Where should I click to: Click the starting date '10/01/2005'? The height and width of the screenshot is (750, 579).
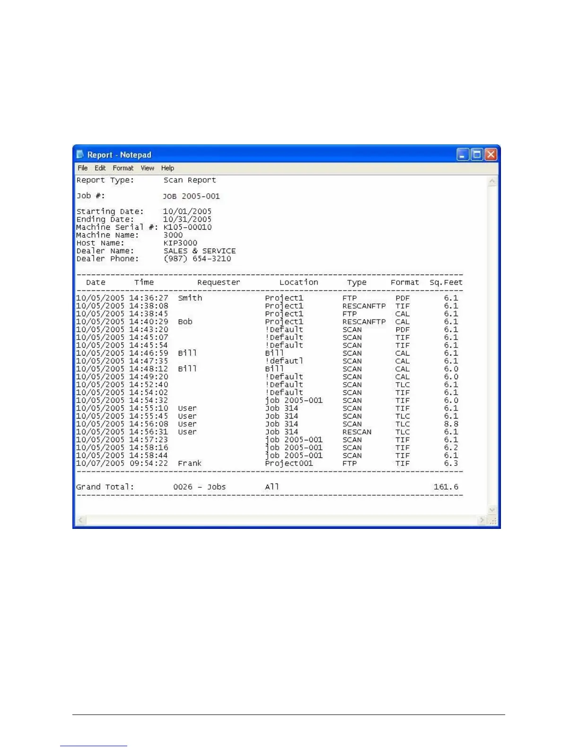pyautogui.click(x=187, y=212)
